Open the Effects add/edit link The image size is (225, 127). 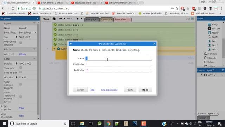[22, 54]
